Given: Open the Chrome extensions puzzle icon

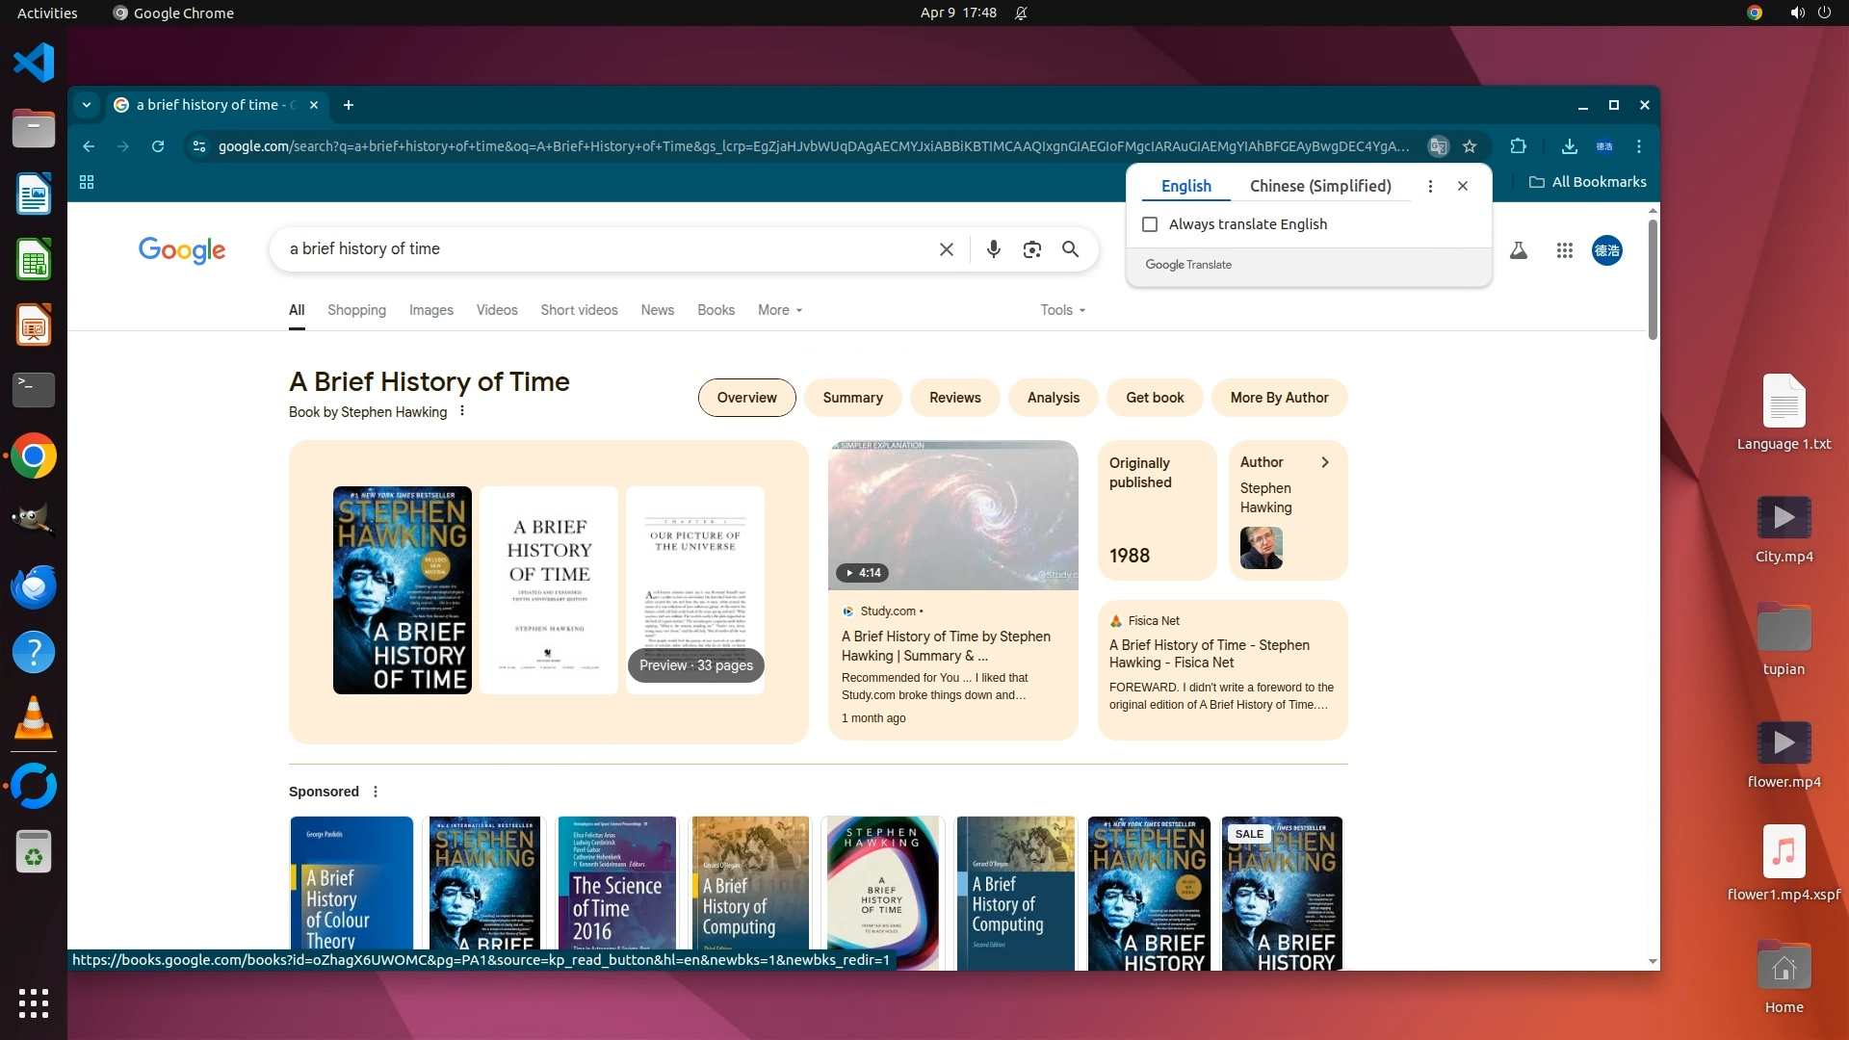Looking at the screenshot, I should 1519,146.
